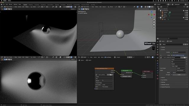Click the Vector Default field in World properties

pos(178,73)
